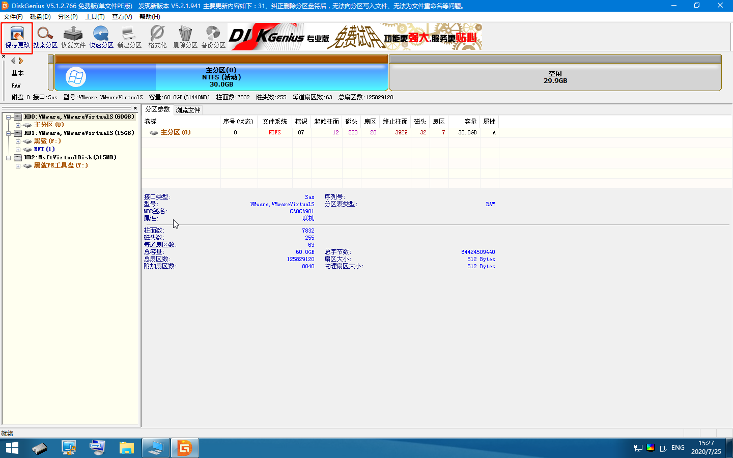733x458 pixels.
Task: Select 主分区(0) in the disk tree
Action: [x=49, y=125]
